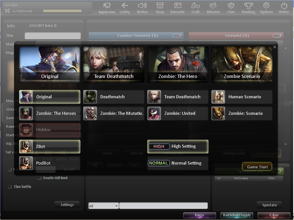Screen dimensions: 294x220
Task: Select ZBot as bot type
Action: point(50,147)
